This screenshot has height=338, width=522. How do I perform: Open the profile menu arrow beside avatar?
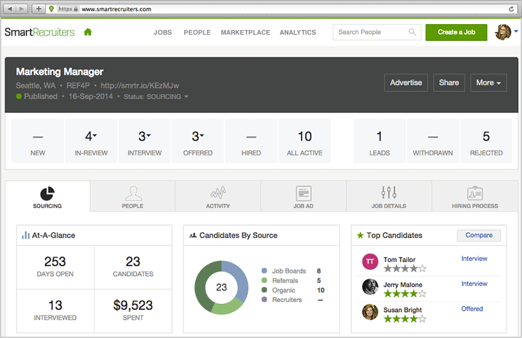[x=516, y=31]
